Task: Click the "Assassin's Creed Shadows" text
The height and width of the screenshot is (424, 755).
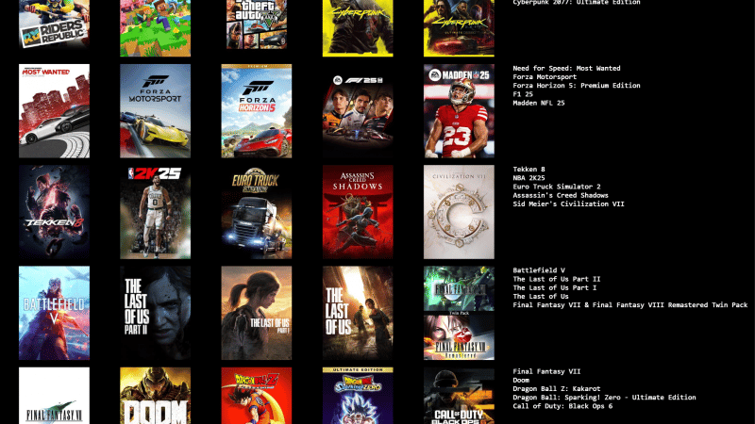Action: pyautogui.click(x=561, y=195)
